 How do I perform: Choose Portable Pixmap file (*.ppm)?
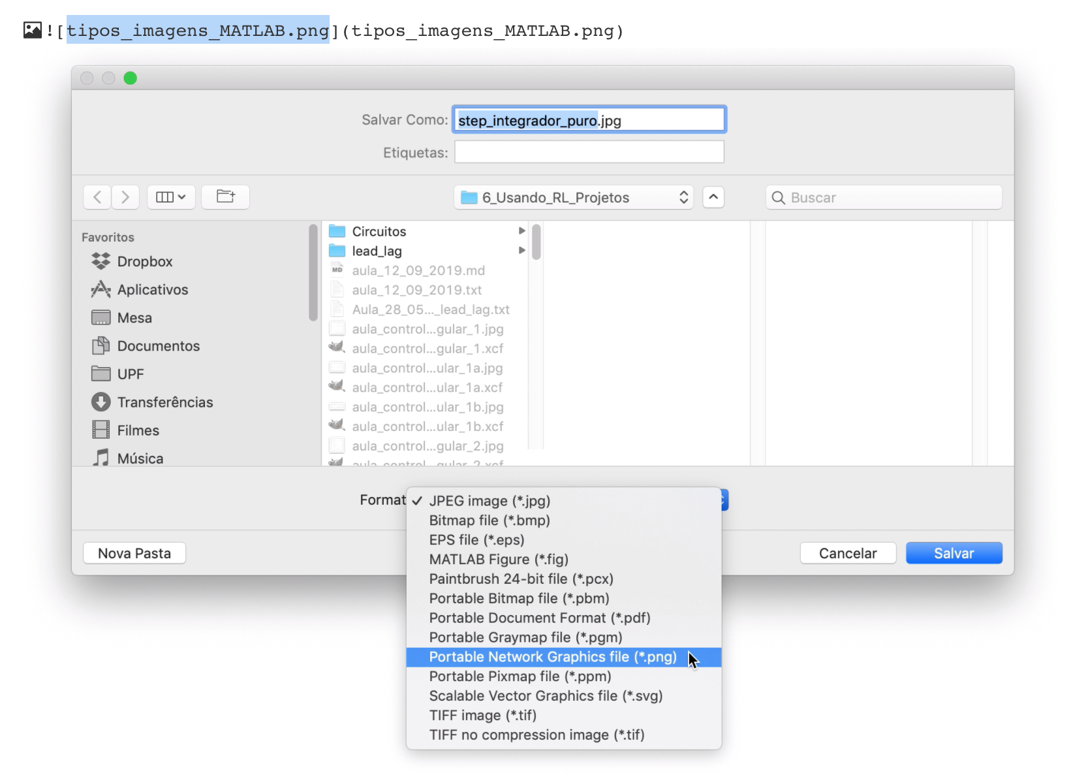(564, 677)
